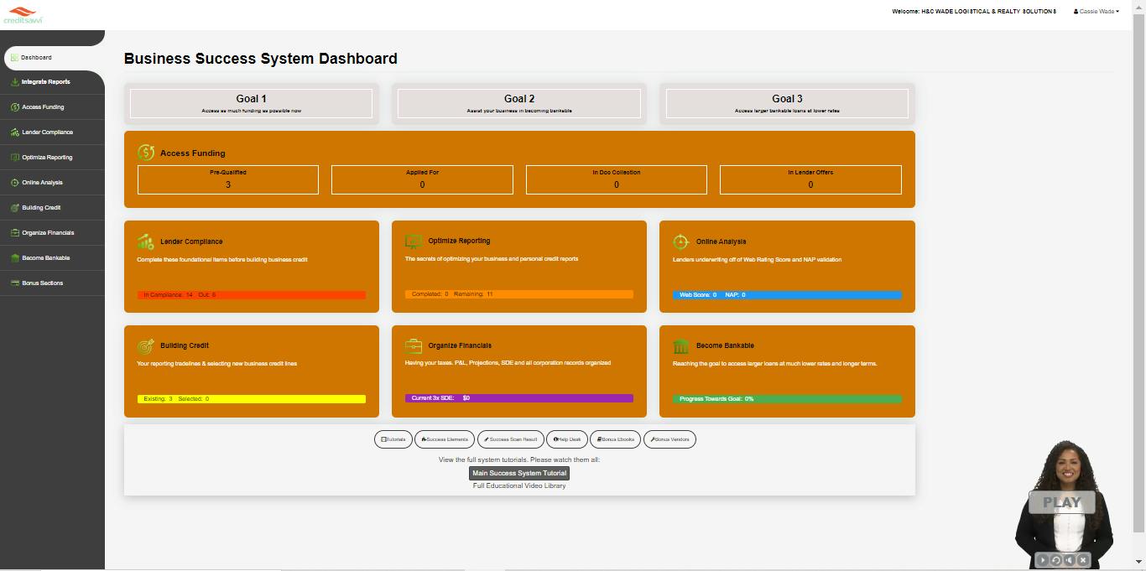Follow the Full Educational Video Library link
The height and width of the screenshot is (571, 1146).
[519, 486]
